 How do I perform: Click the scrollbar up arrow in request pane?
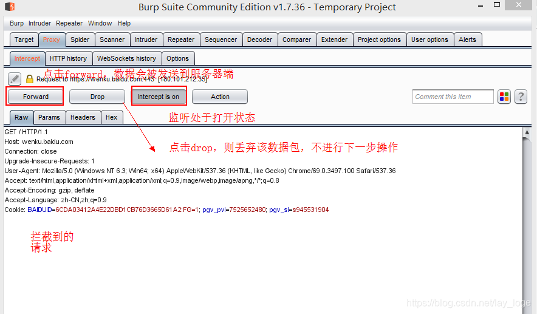pos(527,132)
